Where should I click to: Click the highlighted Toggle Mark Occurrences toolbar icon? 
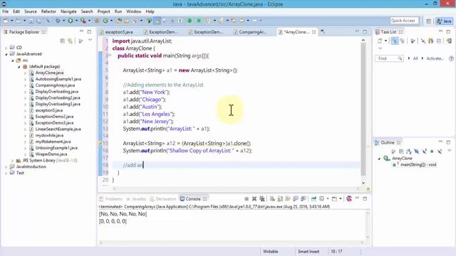click(x=157, y=21)
